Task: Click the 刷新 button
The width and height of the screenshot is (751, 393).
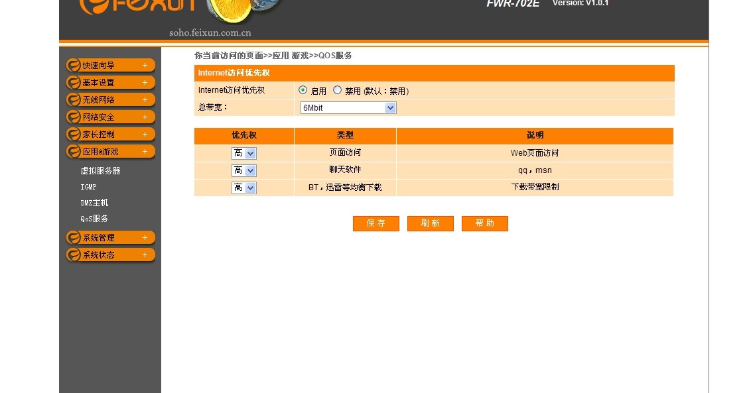Action: coord(430,223)
